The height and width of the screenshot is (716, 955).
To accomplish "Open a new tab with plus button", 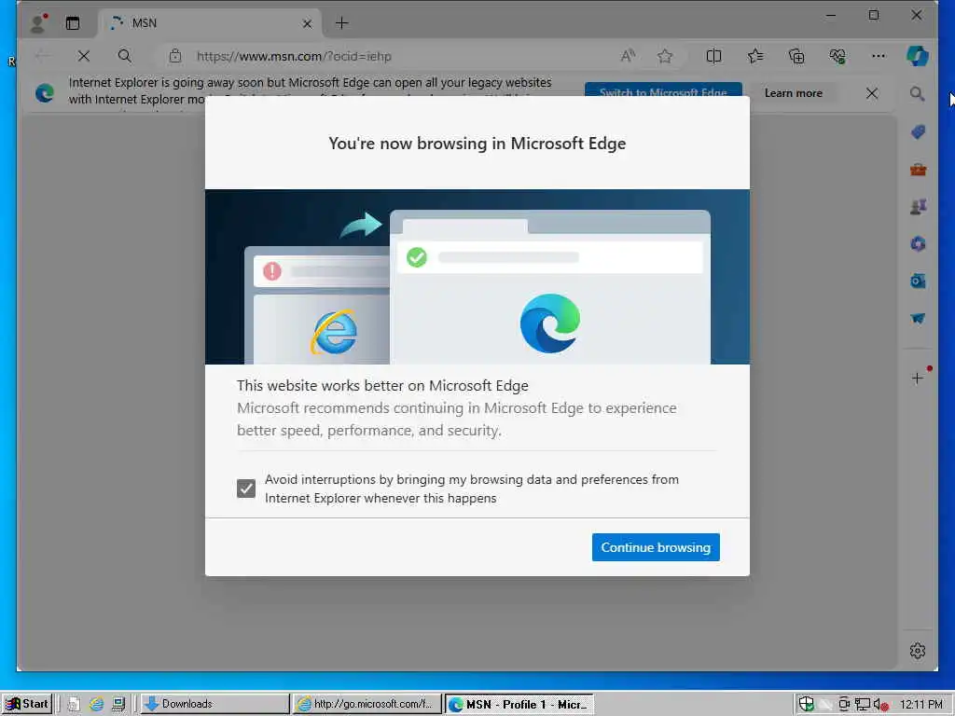I will [x=341, y=23].
